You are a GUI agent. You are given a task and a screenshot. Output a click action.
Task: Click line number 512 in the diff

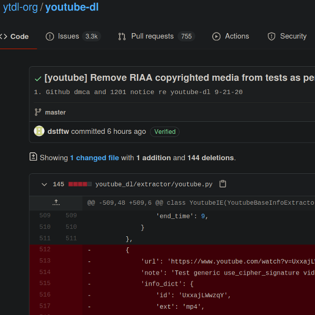click(45, 249)
